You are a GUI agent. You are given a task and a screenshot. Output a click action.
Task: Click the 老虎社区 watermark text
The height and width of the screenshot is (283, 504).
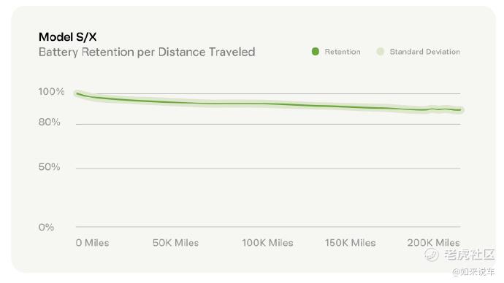pos(469,255)
